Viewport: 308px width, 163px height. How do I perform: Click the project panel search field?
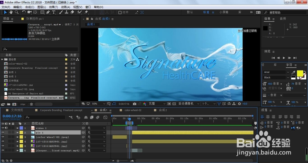pos(40,49)
